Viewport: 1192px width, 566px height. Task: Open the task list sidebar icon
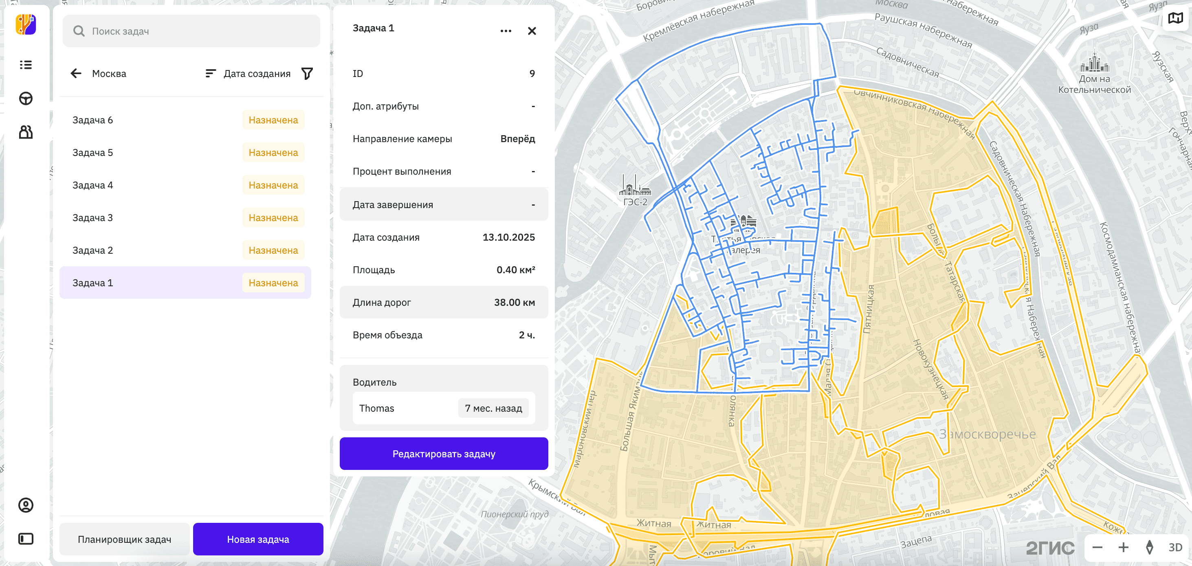tap(26, 65)
